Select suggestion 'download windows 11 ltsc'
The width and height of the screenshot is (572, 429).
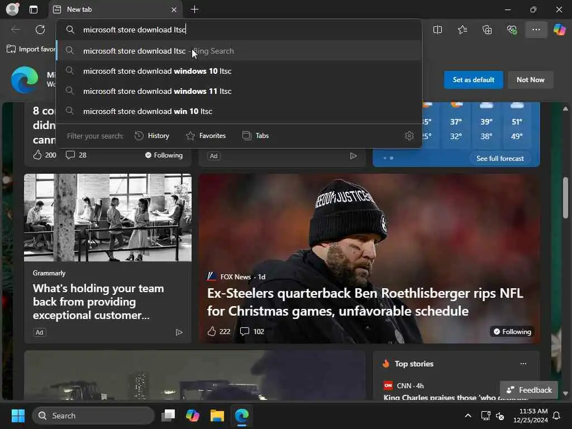(x=239, y=91)
